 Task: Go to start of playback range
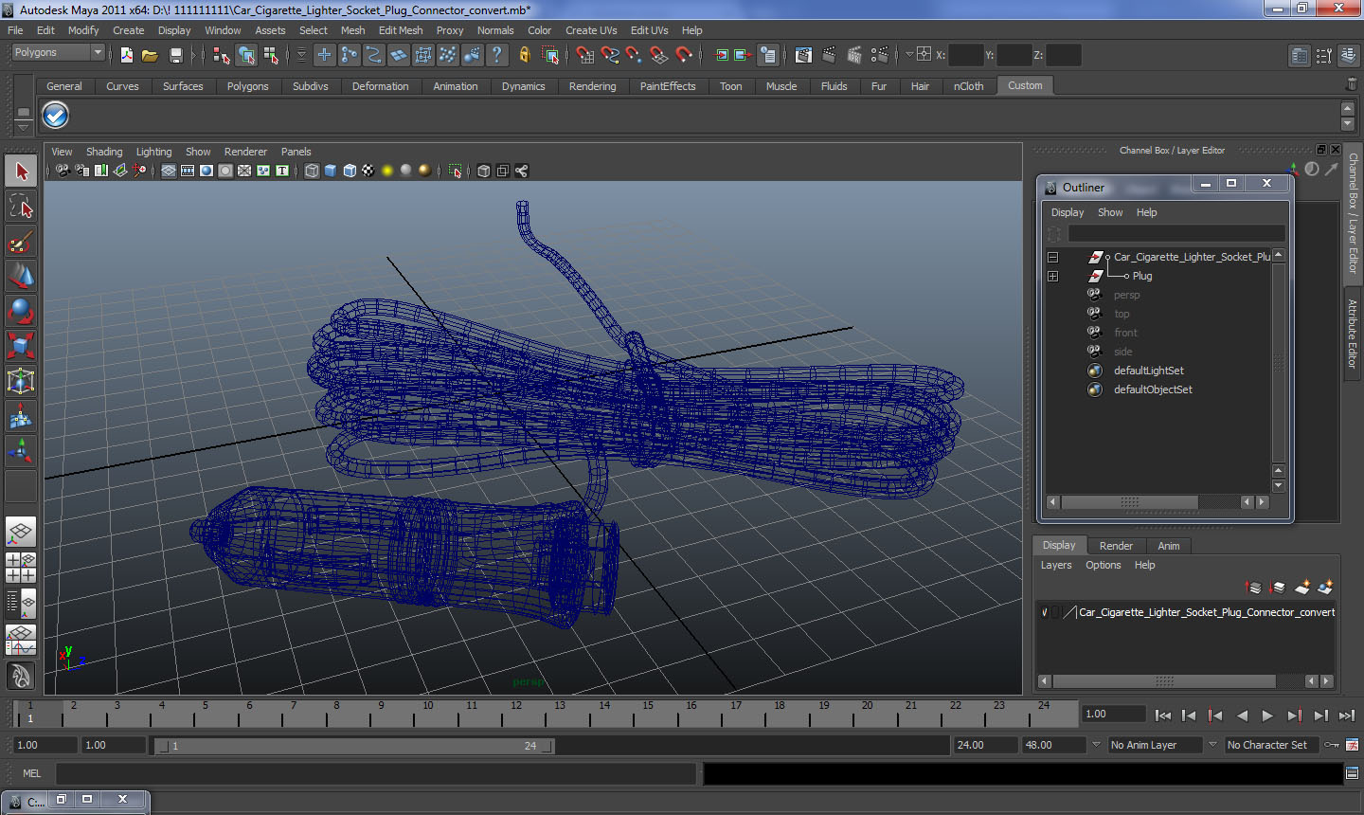tap(1163, 715)
